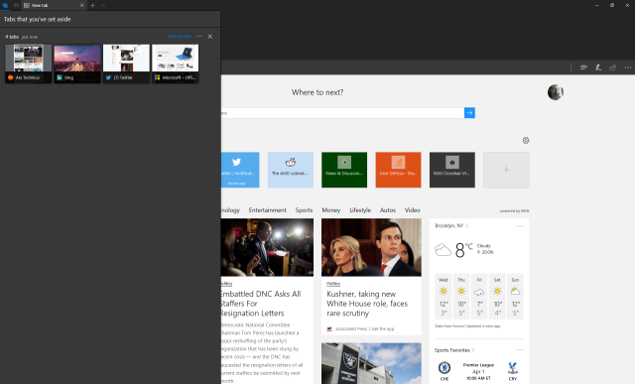
Task: Click the blue search arrow button
Action: (x=469, y=113)
